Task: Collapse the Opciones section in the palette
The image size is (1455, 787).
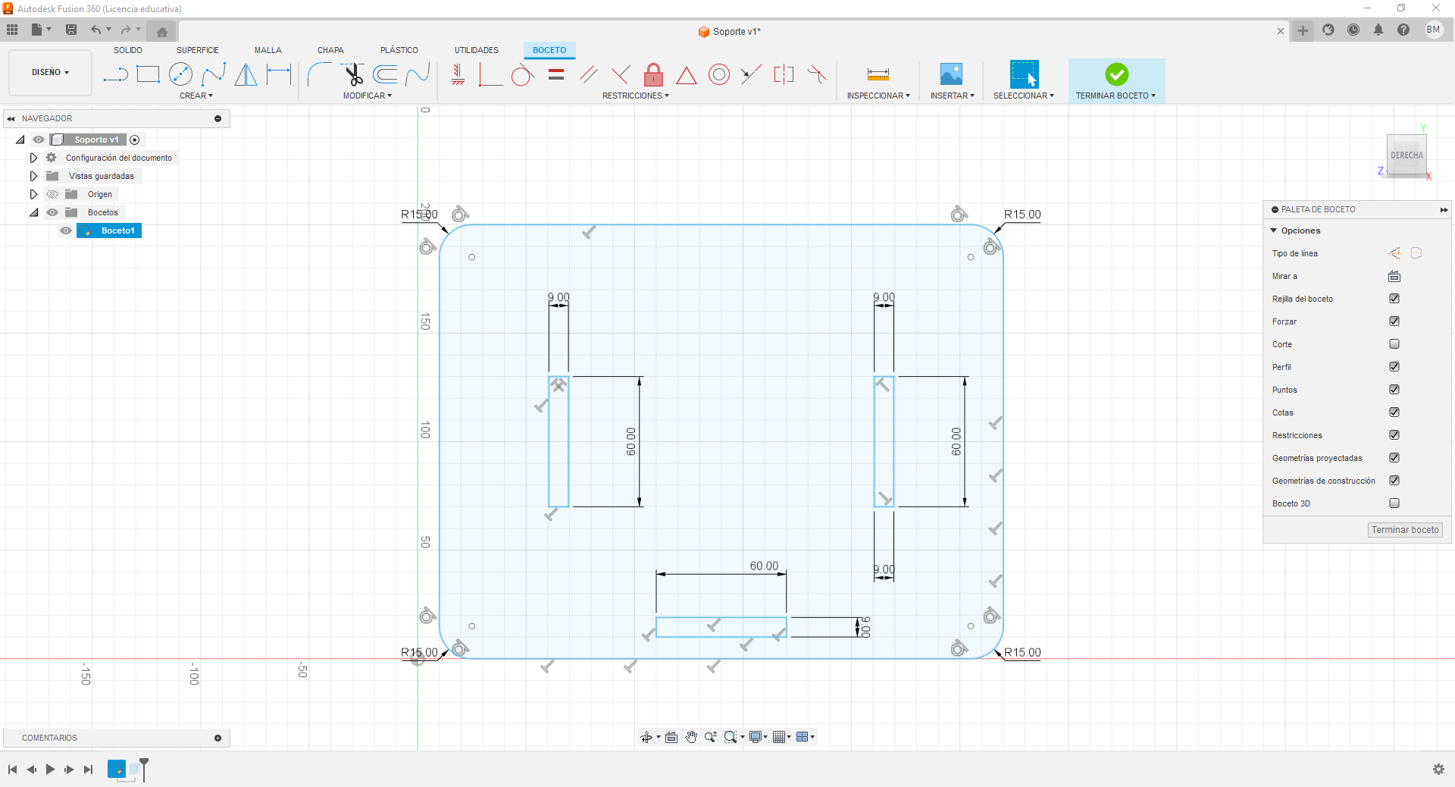Action: [x=1274, y=230]
